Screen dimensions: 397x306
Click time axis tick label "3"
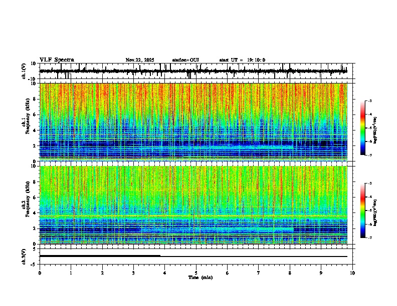coord(133,273)
